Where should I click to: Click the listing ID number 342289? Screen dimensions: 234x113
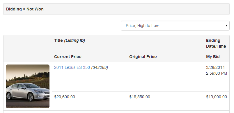pyautogui.click(x=100, y=67)
